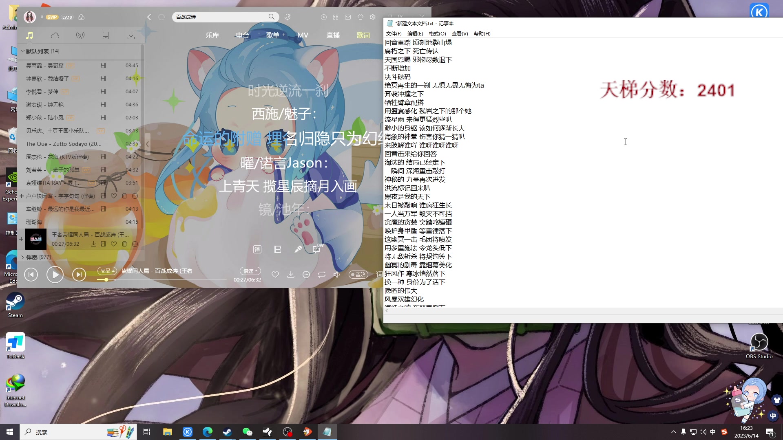The width and height of the screenshot is (783, 440).
Task: Open KuGou settings gear icon
Action: [x=373, y=17]
